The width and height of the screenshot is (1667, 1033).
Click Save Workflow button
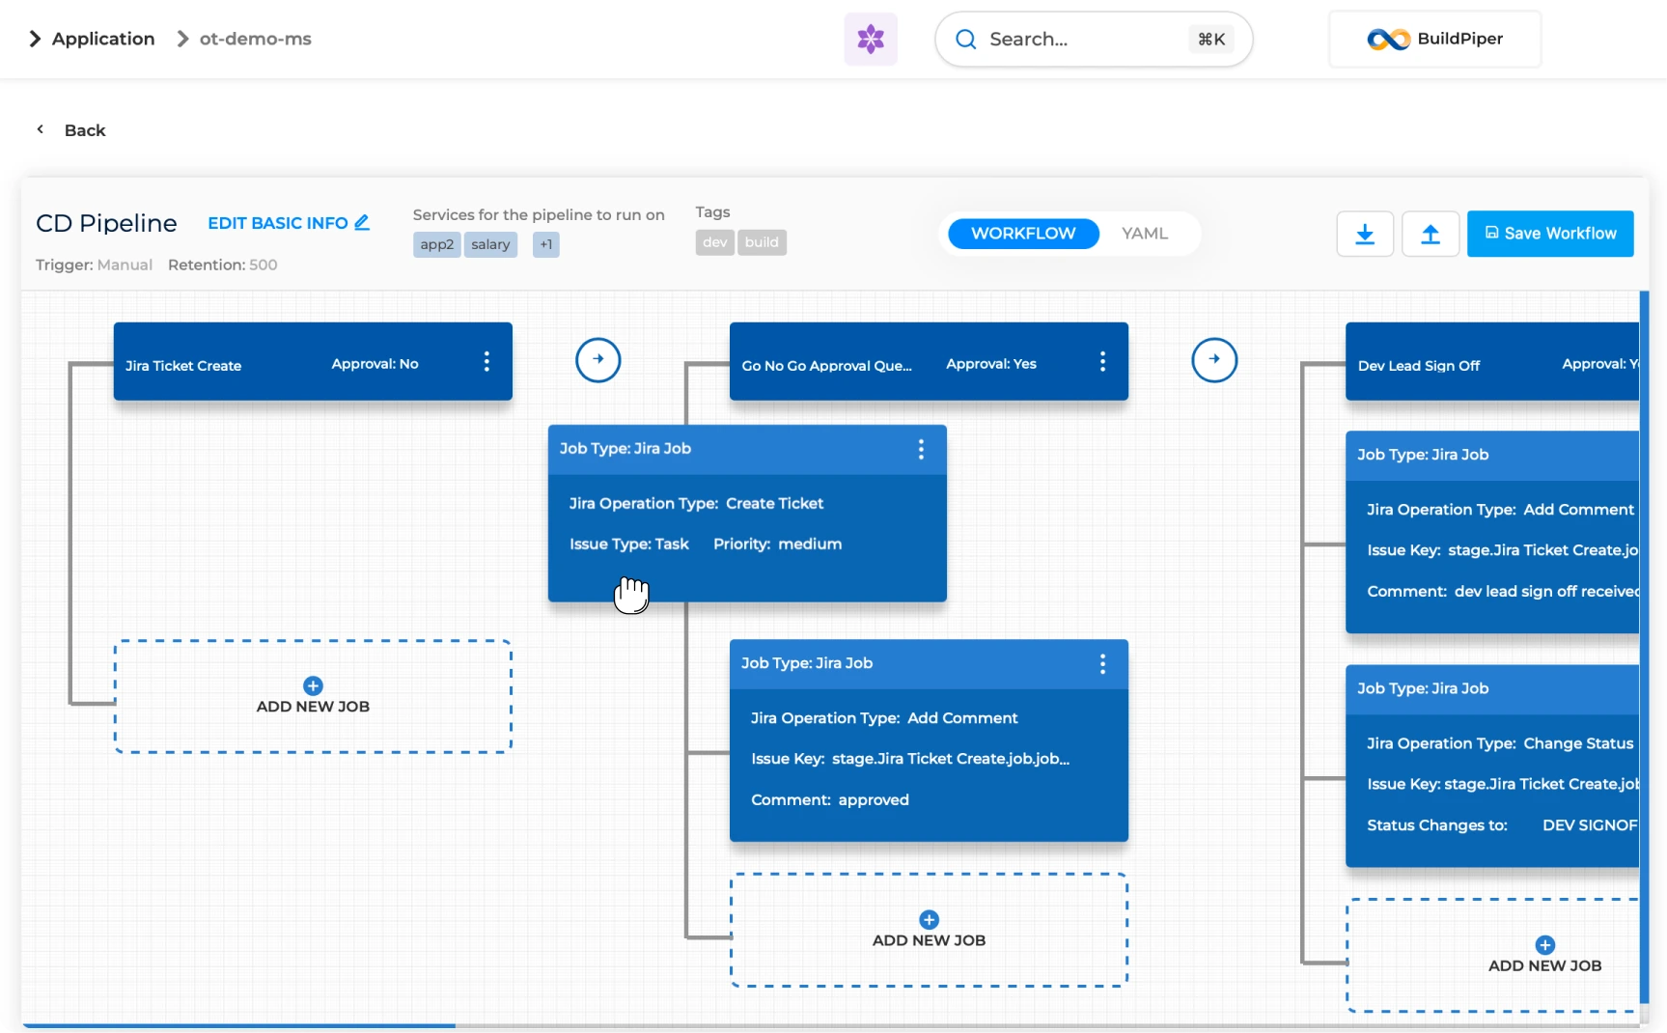pos(1550,234)
